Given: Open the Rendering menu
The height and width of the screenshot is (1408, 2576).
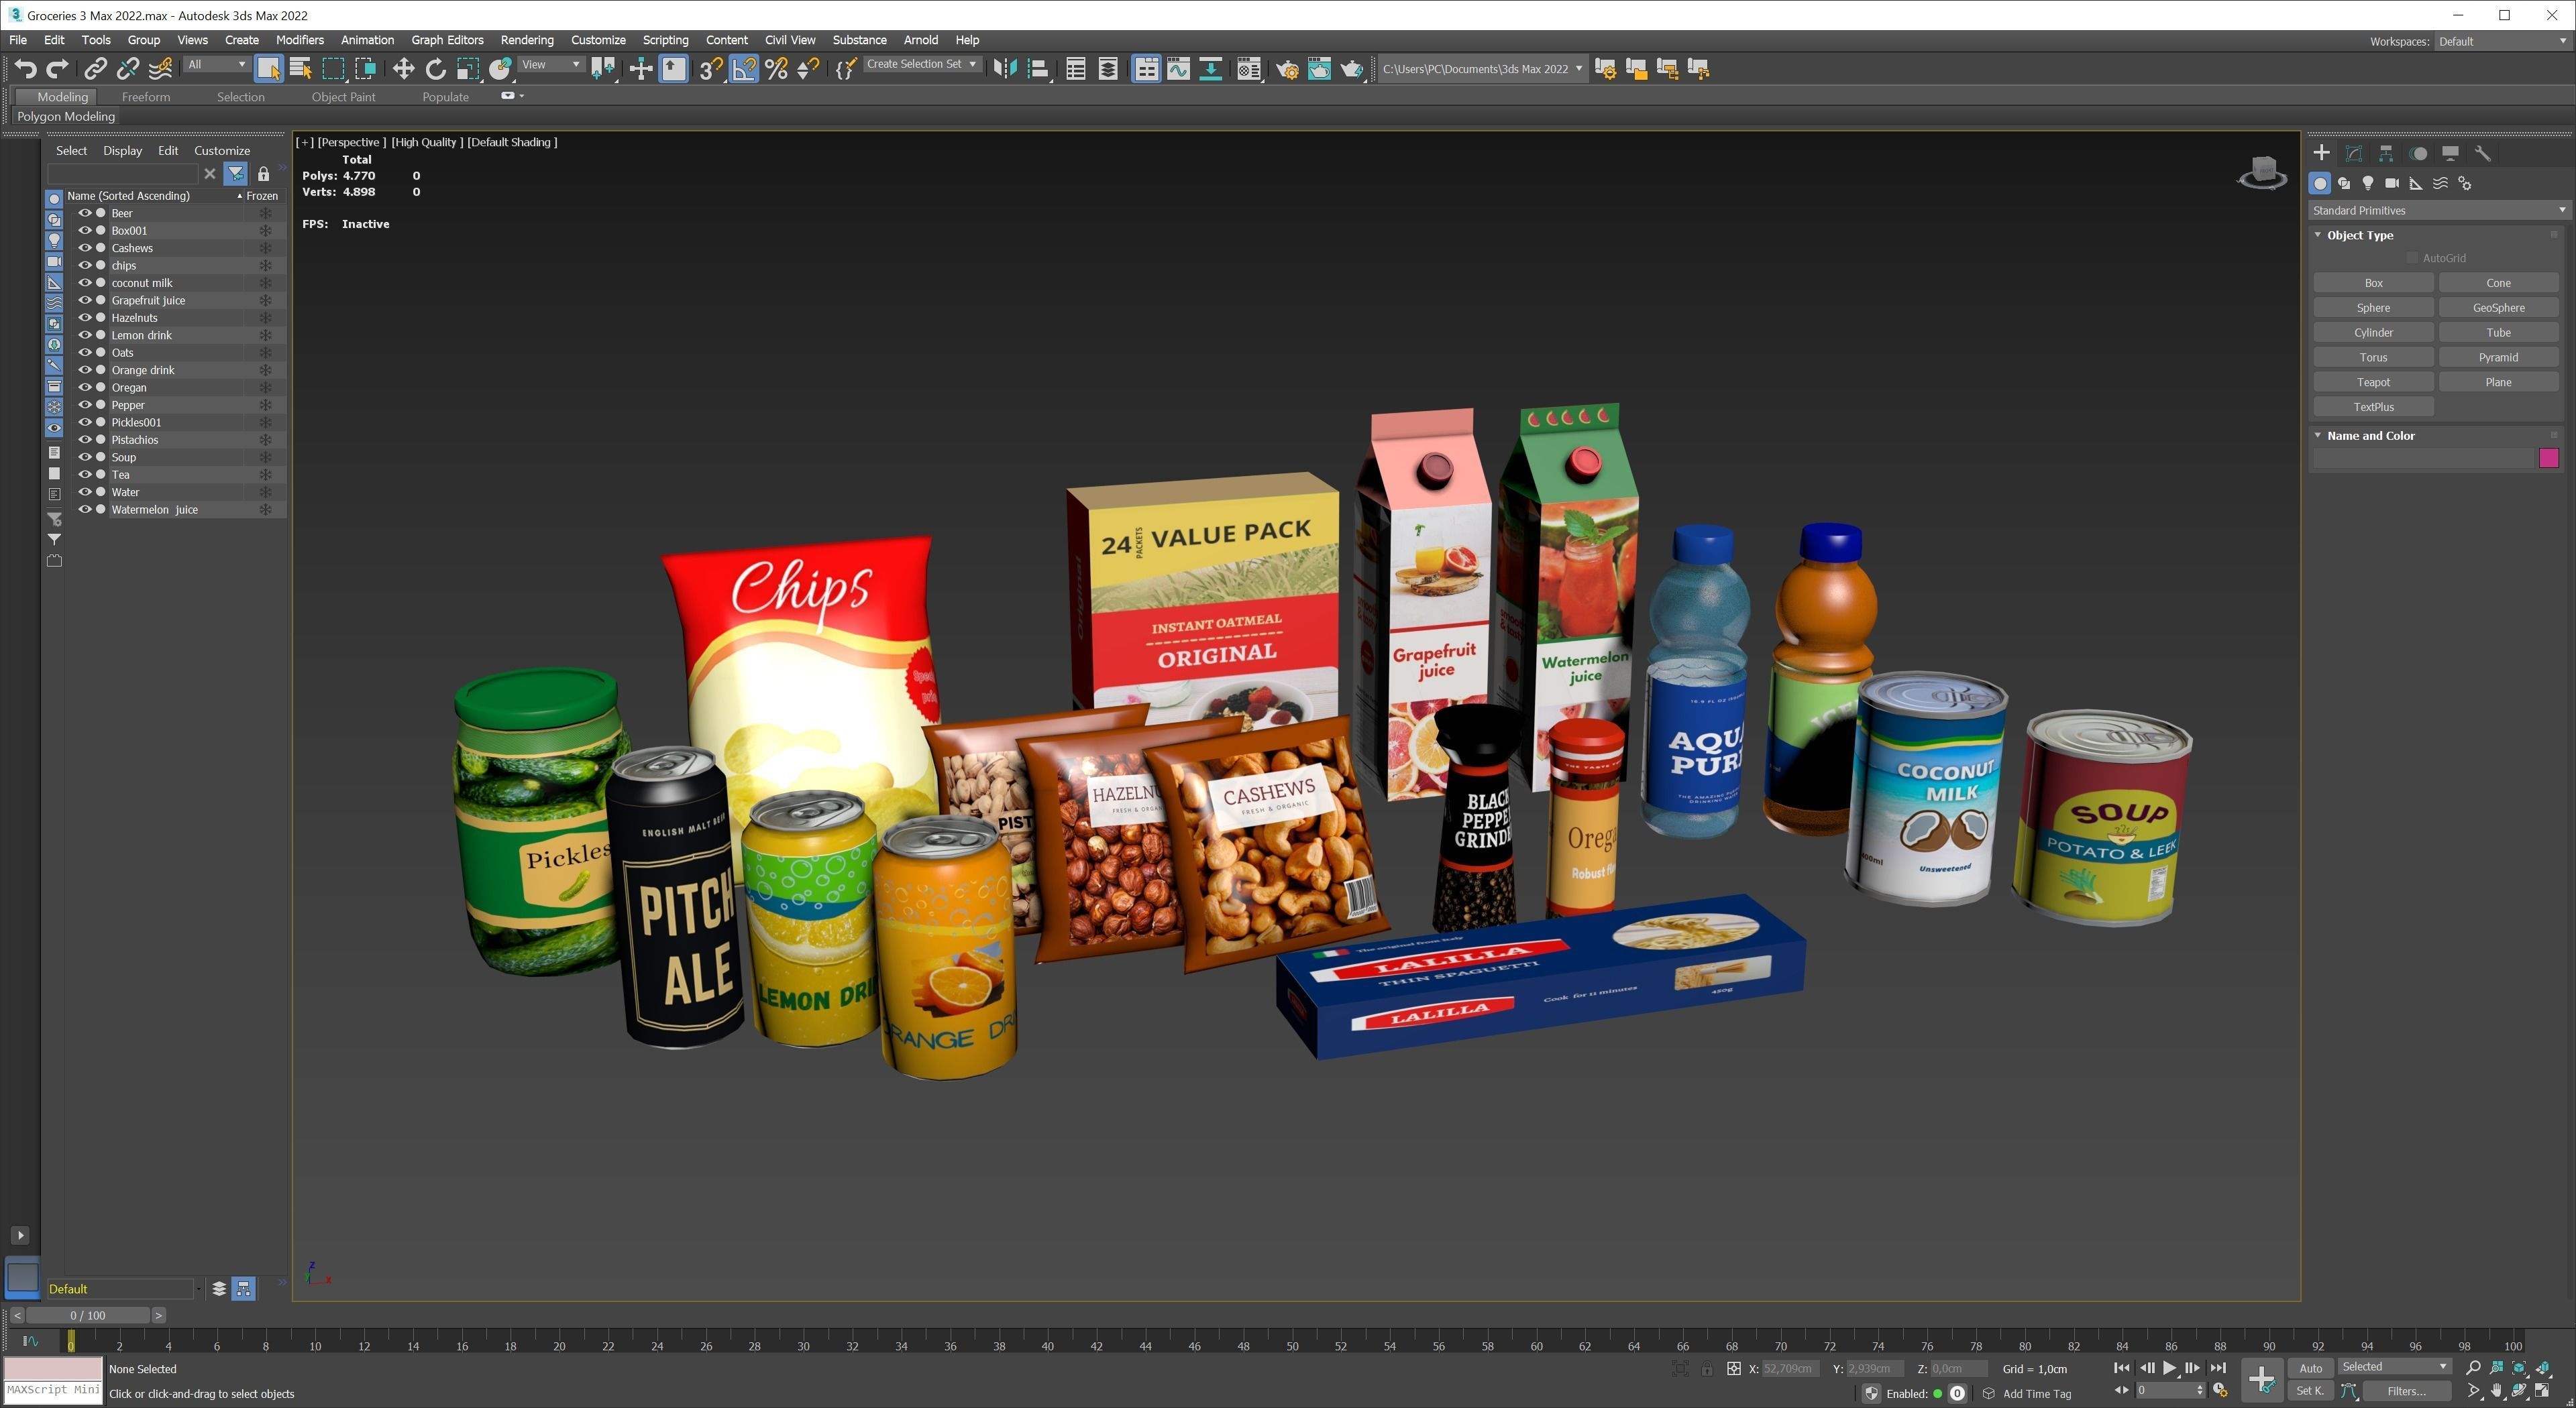Looking at the screenshot, I should [x=526, y=40].
